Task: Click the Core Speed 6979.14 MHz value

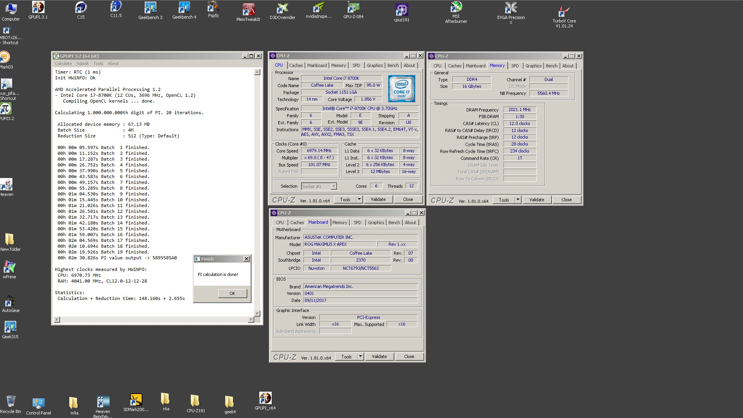Action: [319, 151]
